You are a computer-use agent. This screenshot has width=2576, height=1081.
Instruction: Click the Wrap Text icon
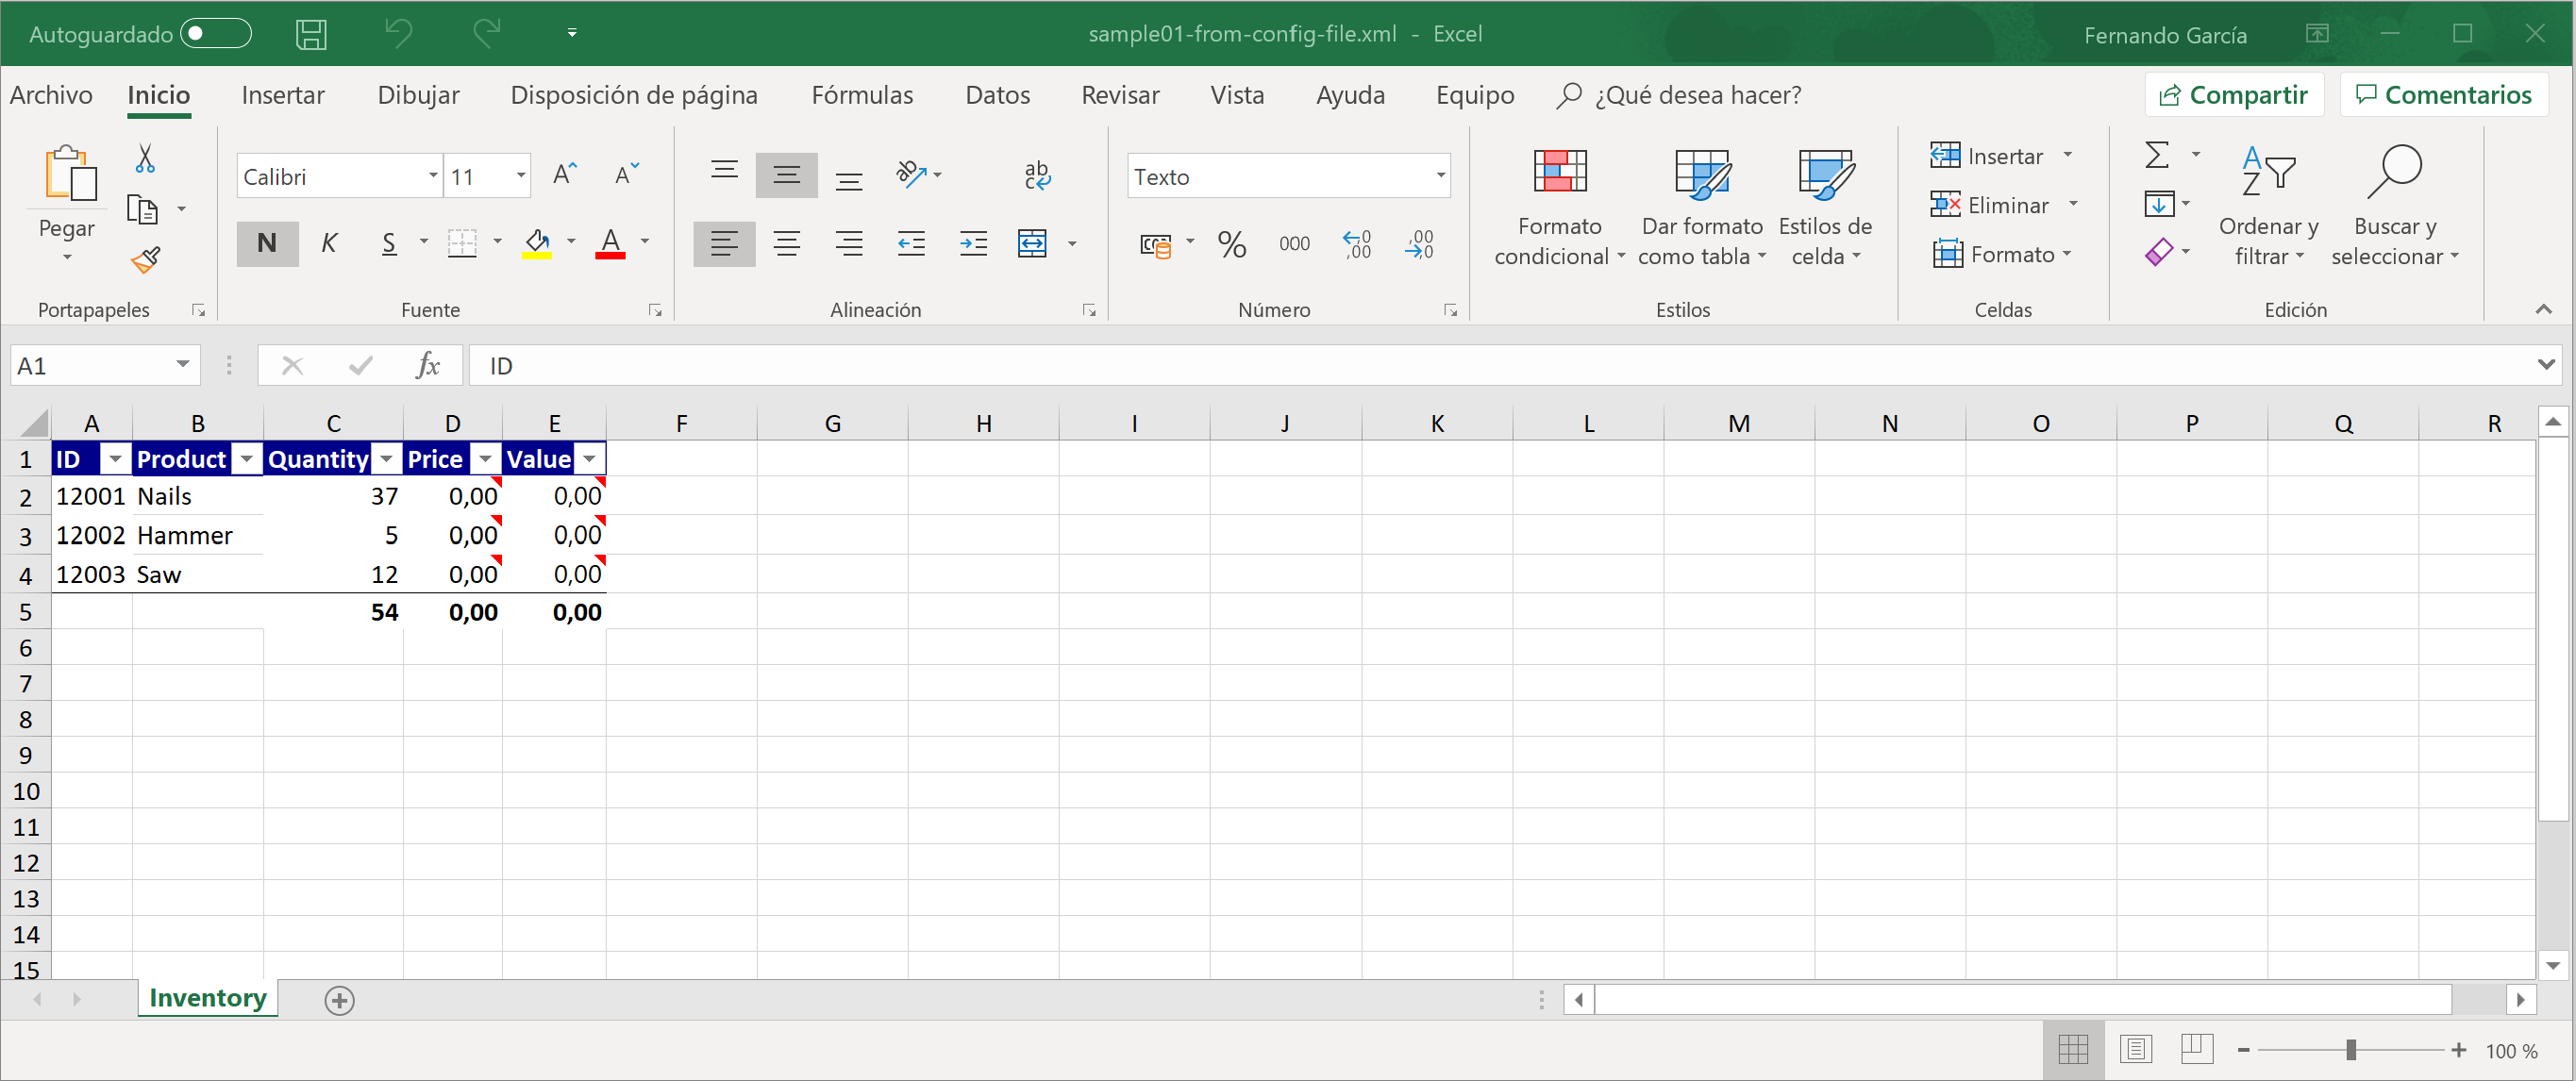click(x=1037, y=175)
